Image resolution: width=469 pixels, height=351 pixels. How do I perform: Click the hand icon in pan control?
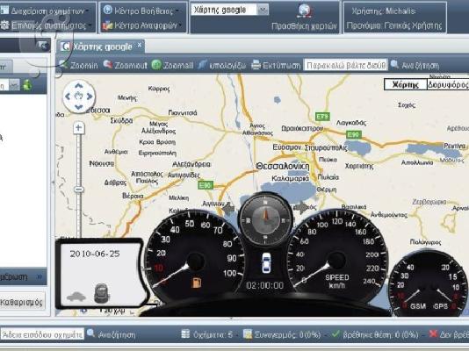(x=78, y=97)
